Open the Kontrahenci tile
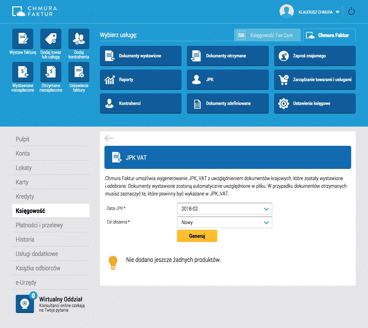 (x=141, y=103)
